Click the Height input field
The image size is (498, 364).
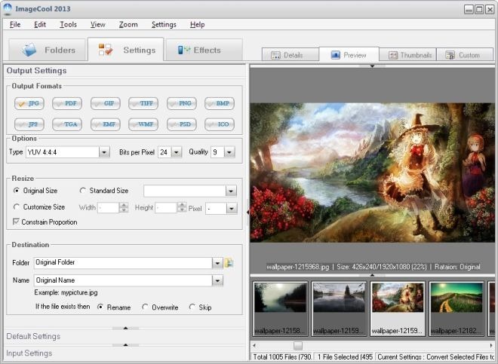click(166, 208)
